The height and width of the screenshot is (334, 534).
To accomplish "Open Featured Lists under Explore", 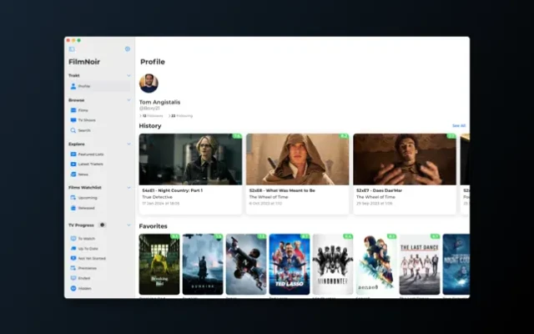I will click(98, 154).
